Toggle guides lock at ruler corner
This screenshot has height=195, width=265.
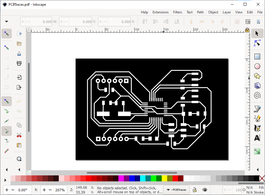pos(247,30)
